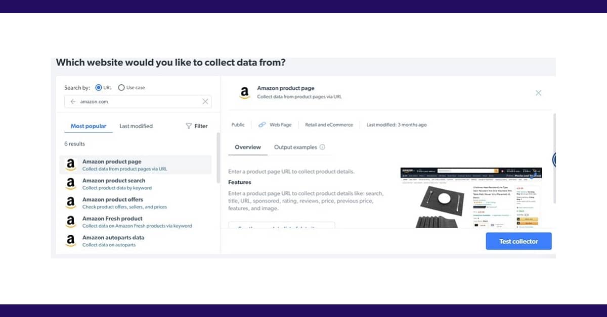Select the Use case radio button
607x317 pixels.
coord(121,87)
